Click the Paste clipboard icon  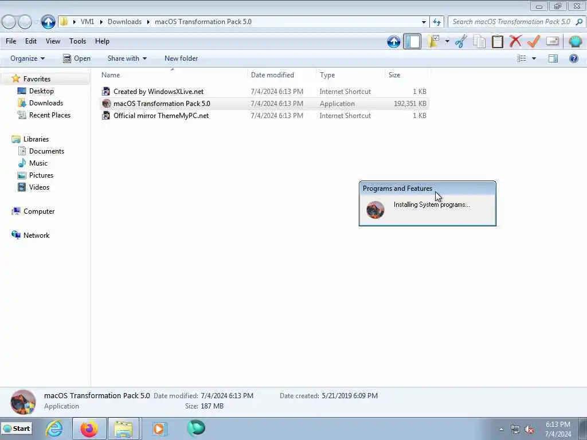coord(497,41)
